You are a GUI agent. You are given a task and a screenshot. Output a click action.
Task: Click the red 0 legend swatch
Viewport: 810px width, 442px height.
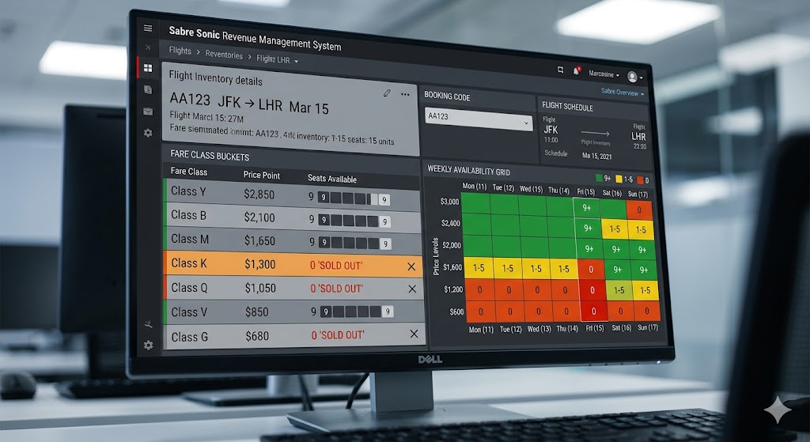click(639, 180)
